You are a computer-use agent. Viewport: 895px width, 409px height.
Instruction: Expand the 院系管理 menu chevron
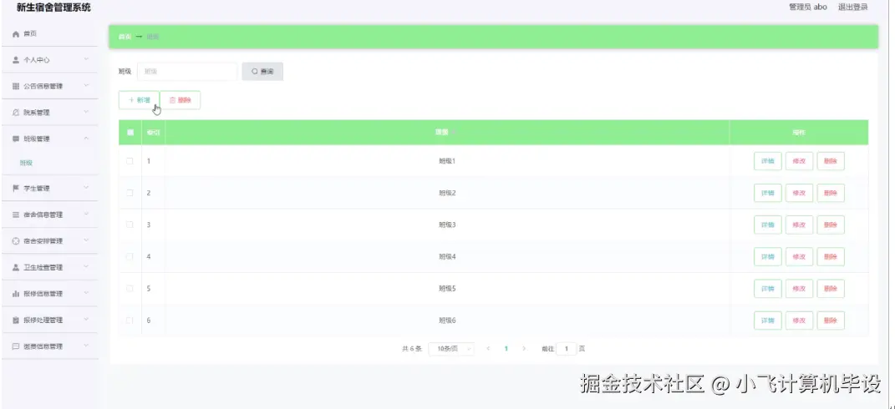pyautogui.click(x=86, y=112)
